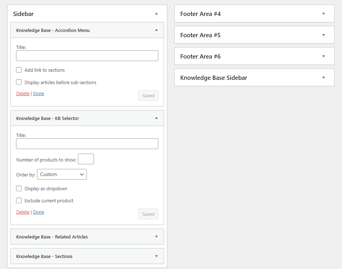
Task: Collapse the Sidebar widget area arrow
Action: coord(156,14)
